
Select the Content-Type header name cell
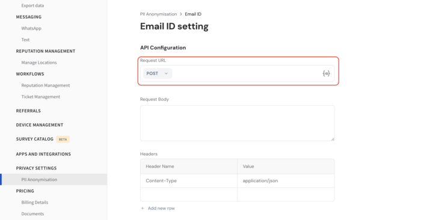tap(189, 181)
